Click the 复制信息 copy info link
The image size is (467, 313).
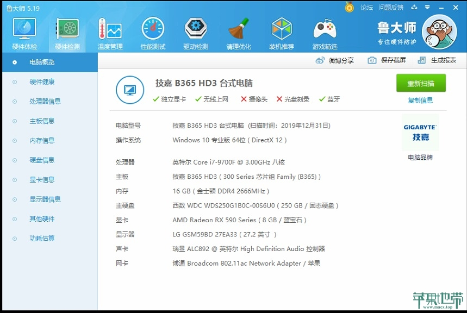tap(420, 101)
